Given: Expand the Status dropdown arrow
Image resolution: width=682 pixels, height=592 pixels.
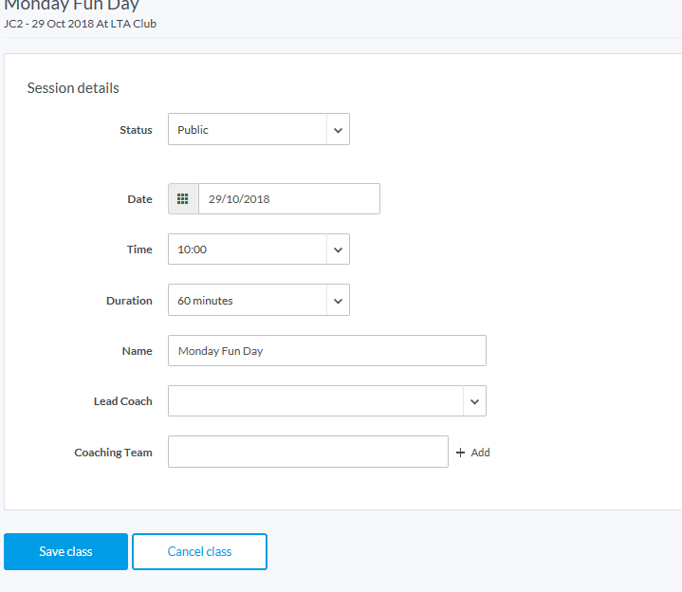Looking at the screenshot, I should (x=338, y=130).
